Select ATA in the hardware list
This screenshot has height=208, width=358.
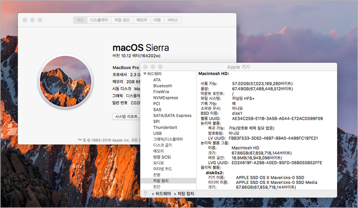coord(157,80)
